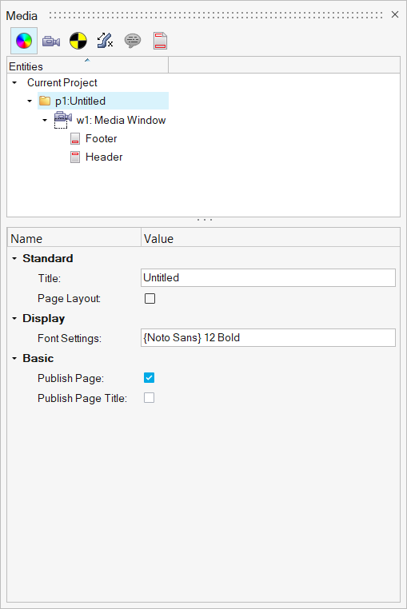
Task: Uncheck the Publish Page checkbox
Action: [149, 377]
